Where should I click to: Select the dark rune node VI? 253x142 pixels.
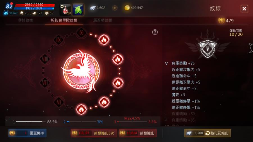coord(59,102)
